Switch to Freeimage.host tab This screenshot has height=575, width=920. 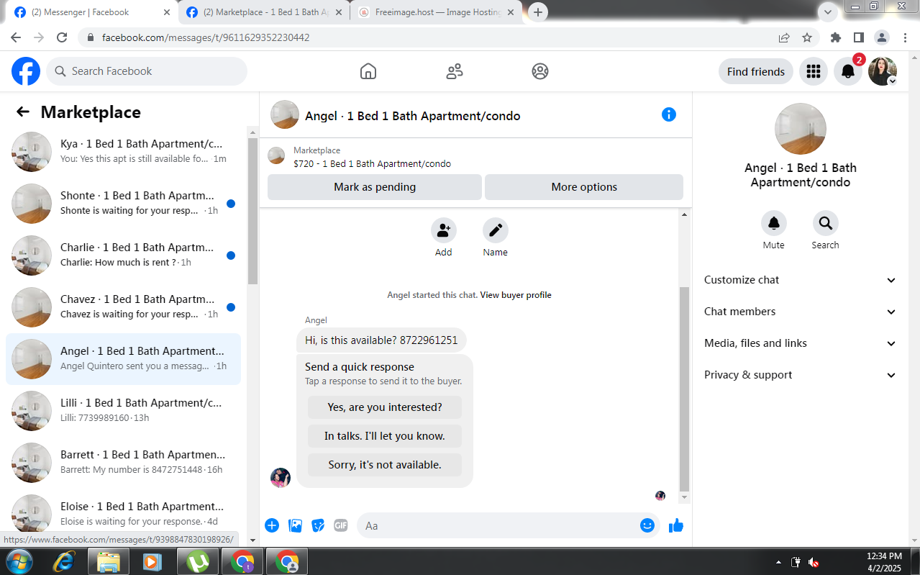[x=437, y=12]
